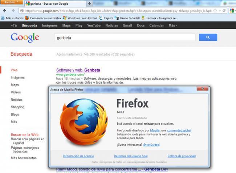Image resolution: width=236 pixels, height=173 pixels.
Task: Expand the Más dropdown in top bar
Action: point(173,25)
